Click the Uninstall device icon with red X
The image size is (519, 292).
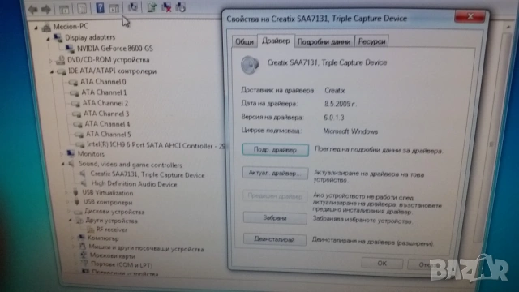(x=166, y=6)
